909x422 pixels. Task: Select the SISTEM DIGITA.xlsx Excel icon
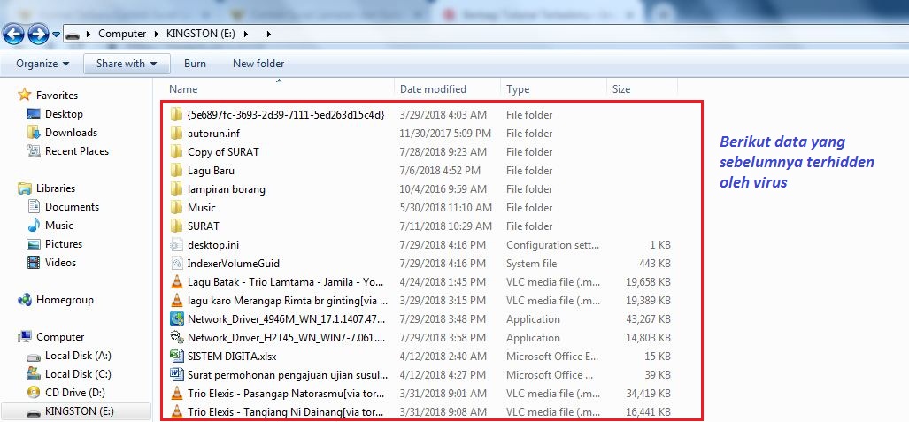point(177,356)
